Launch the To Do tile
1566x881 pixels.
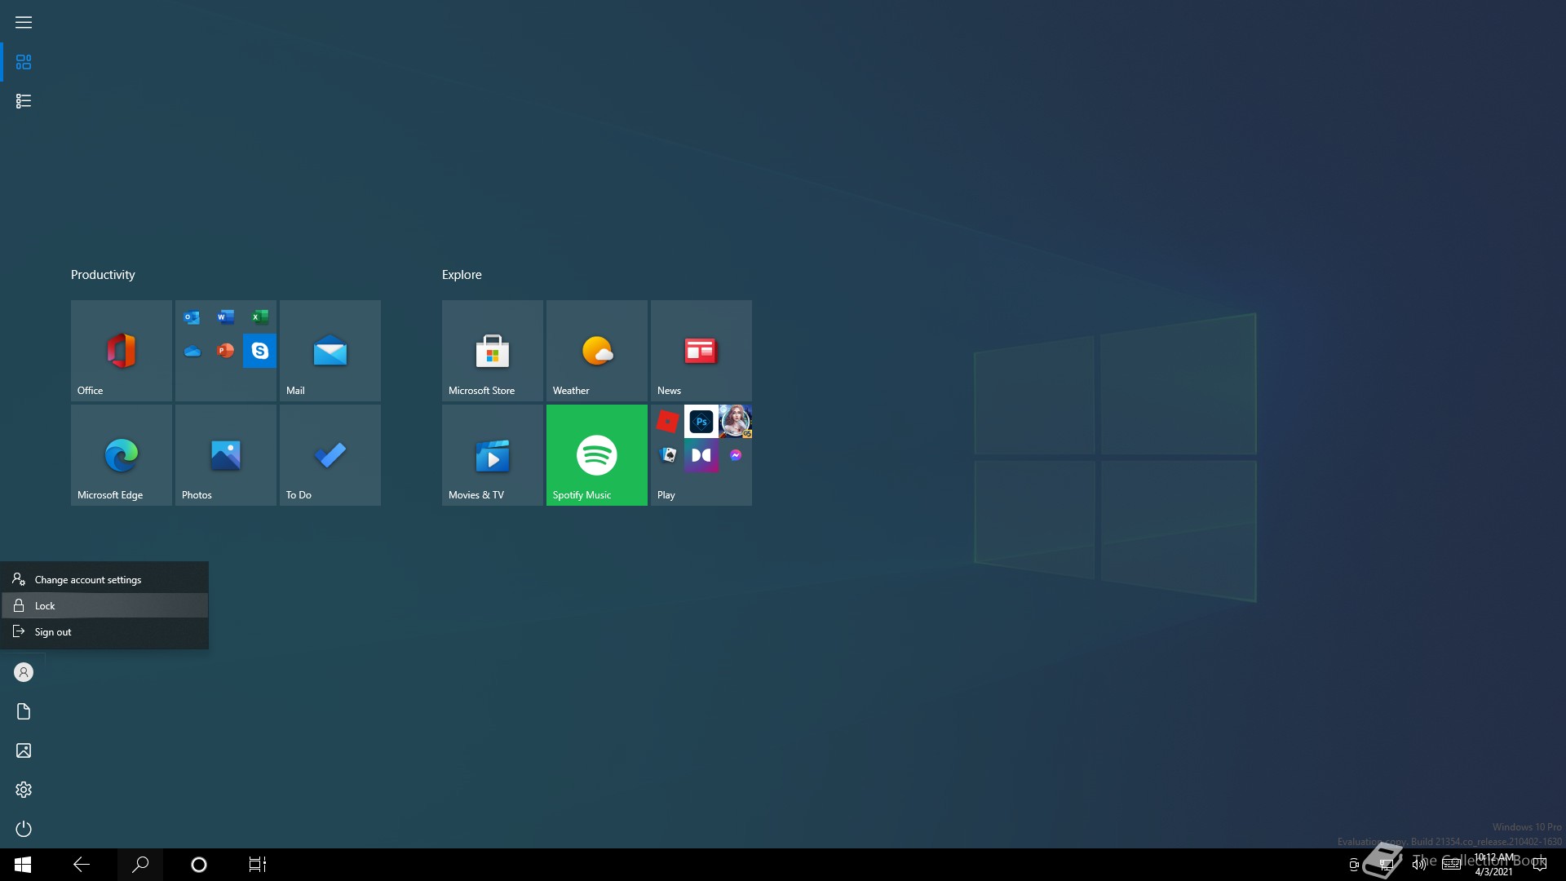pyautogui.click(x=330, y=455)
